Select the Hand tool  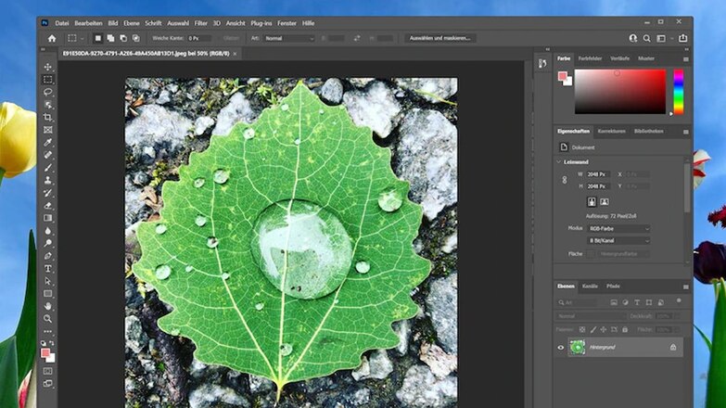coord(48,306)
